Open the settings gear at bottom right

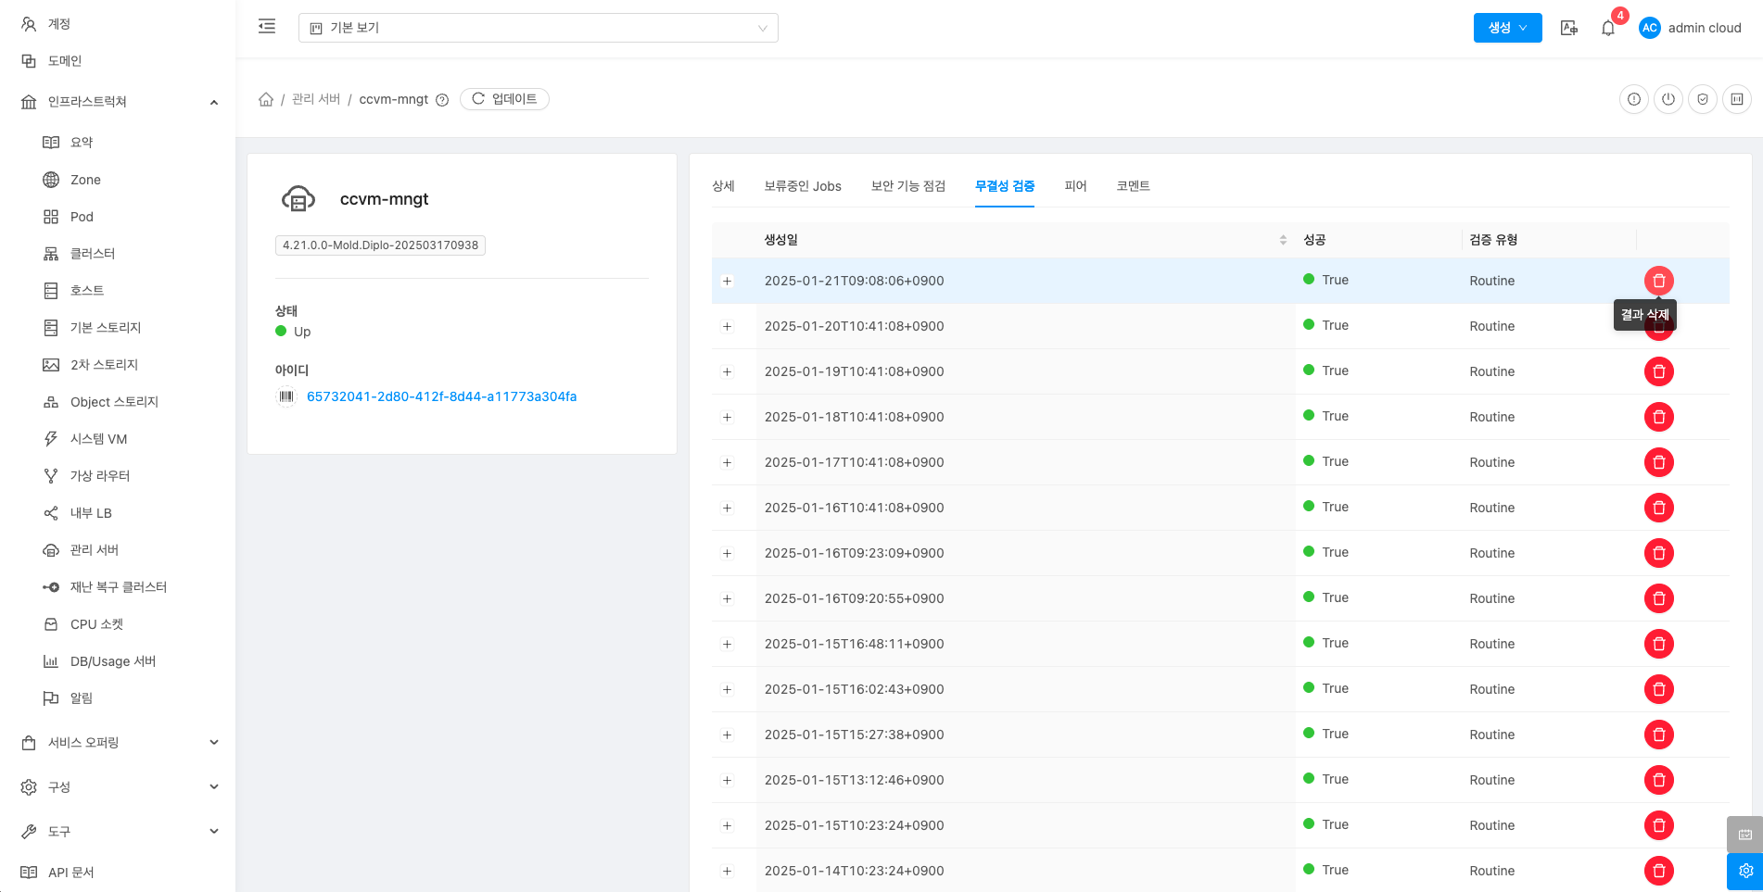coord(1744,871)
